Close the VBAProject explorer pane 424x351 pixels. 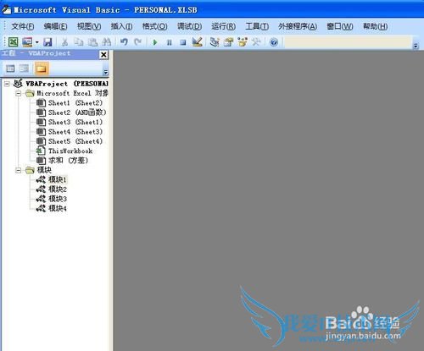click(x=103, y=54)
